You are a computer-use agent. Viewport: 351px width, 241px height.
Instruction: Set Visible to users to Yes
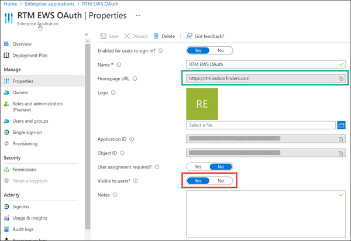(x=198, y=181)
